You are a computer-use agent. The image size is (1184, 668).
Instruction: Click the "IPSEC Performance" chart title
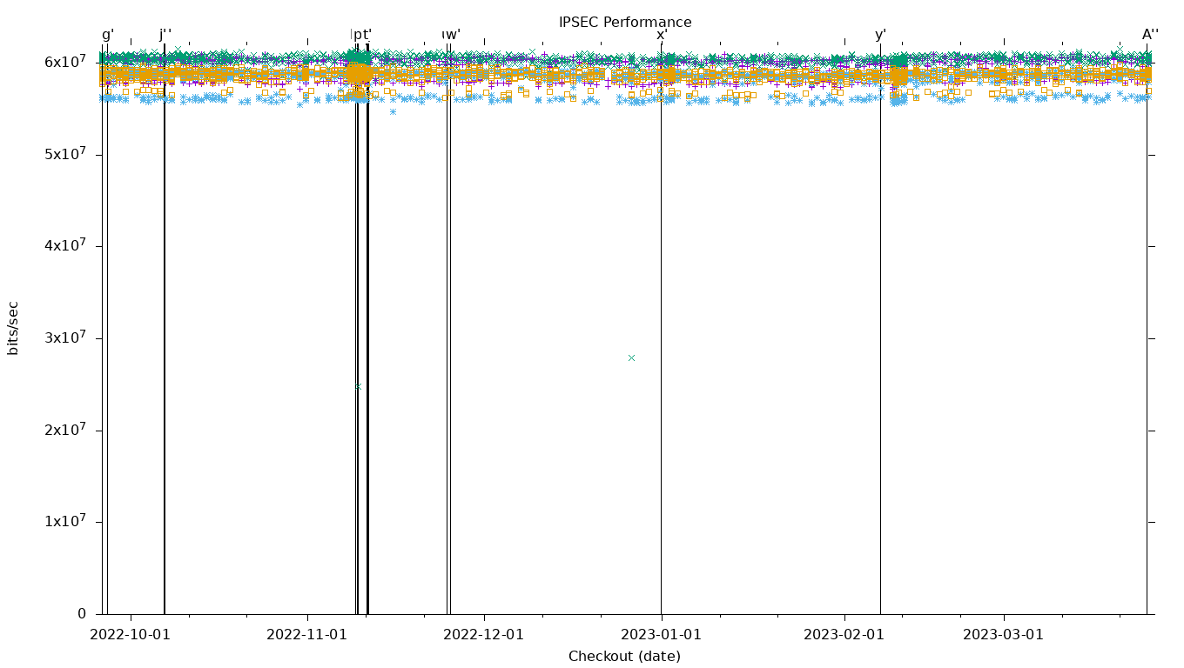(x=625, y=23)
